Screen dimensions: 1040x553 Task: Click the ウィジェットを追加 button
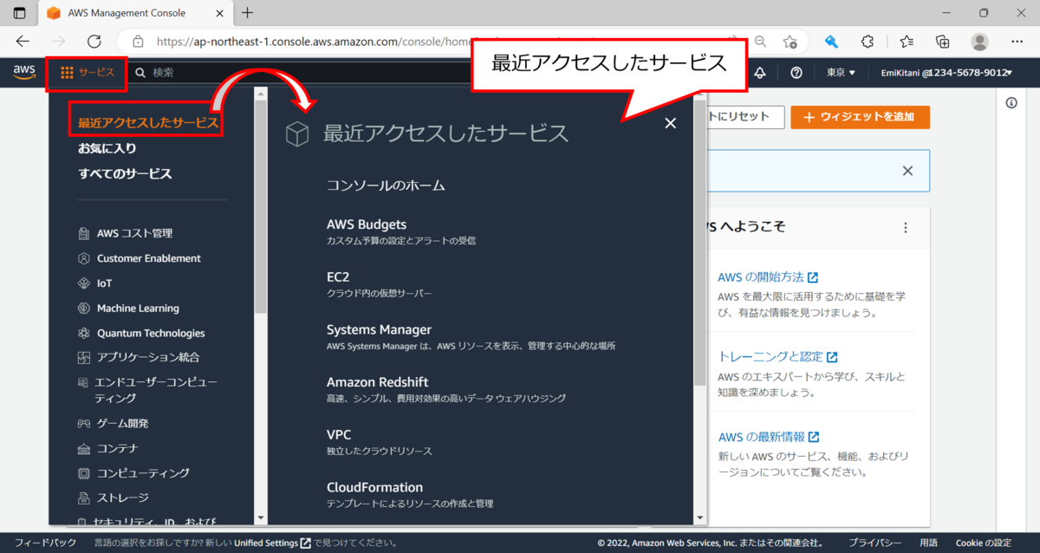coord(860,117)
